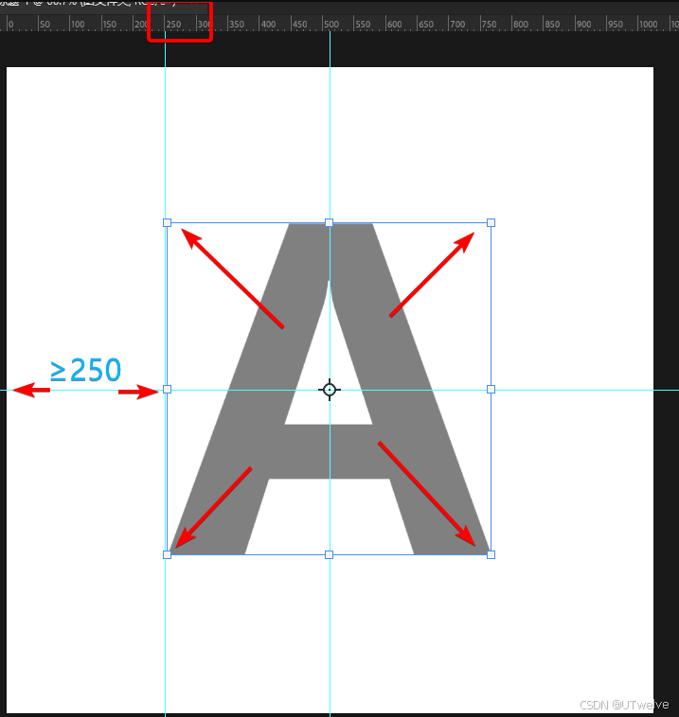Click the ruler label 750

point(489,24)
